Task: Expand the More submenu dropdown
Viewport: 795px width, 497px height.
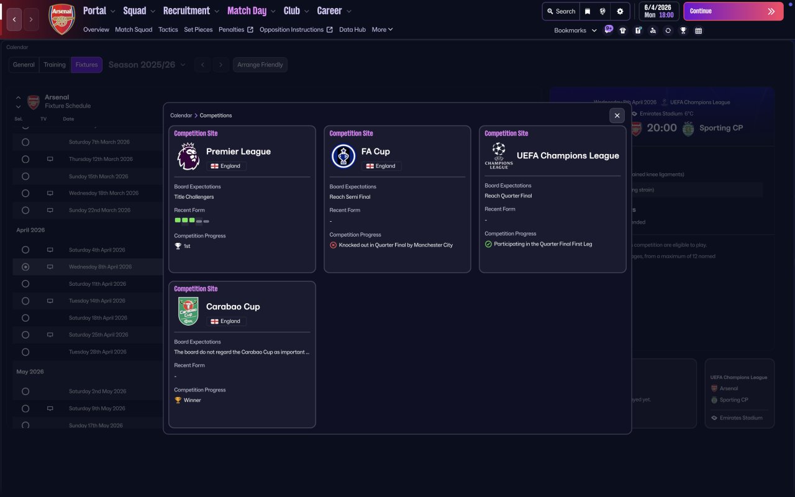Action: click(x=382, y=29)
